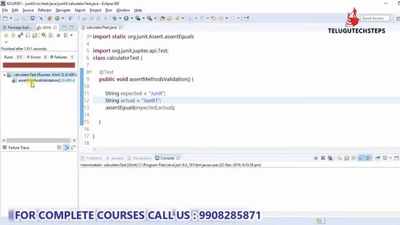400x225 pixels.
Task: Click Pin Console icon
Action: [x=377, y=158]
